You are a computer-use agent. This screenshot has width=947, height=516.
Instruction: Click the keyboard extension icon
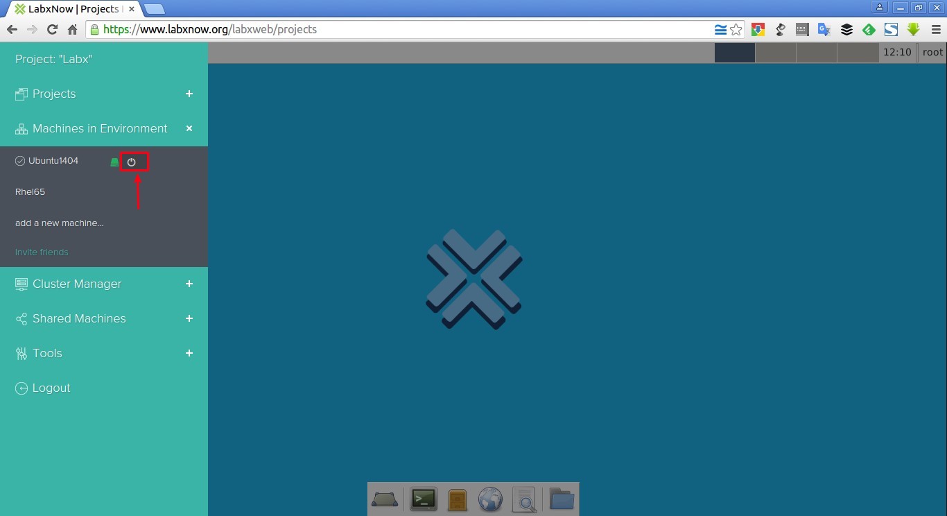coord(802,30)
